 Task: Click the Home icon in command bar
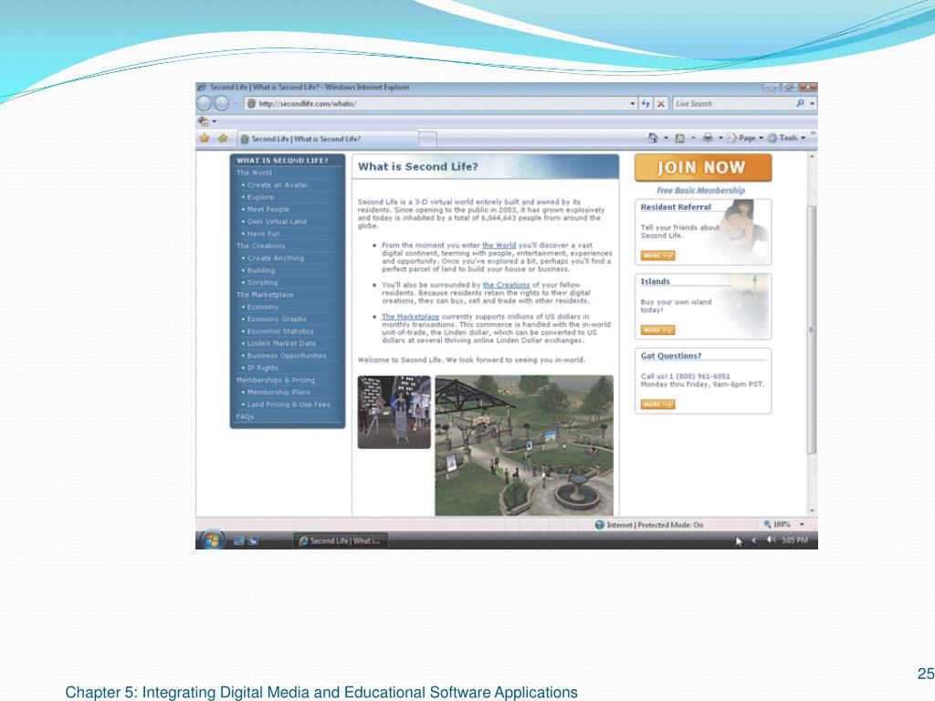[653, 138]
